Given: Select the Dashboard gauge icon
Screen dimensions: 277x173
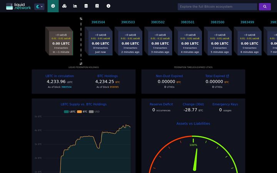Looking at the screenshot, I should (53, 6).
